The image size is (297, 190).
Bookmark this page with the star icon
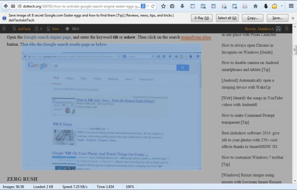point(163,6)
